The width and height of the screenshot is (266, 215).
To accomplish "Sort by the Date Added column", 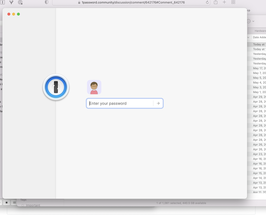I will tap(259, 37).
